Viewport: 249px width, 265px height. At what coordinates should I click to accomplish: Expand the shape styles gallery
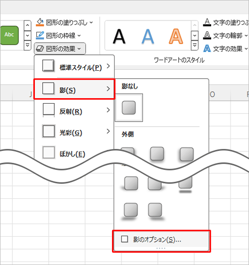pyautogui.click(x=27, y=45)
